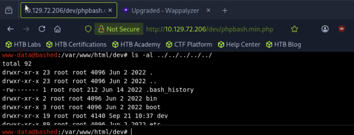Go to the browser home page

point(58,29)
